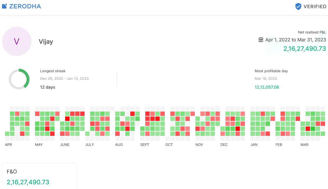The image size is (328, 189).
Task: Click the most profitable day amount 12,12,057.08
Action: (267, 87)
